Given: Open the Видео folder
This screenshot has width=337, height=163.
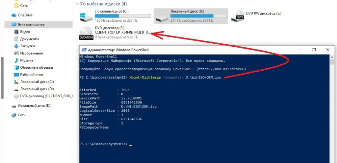Looking at the screenshot, I should (x=25, y=32).
